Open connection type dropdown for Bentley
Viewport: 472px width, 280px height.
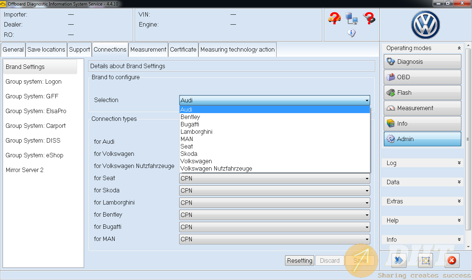point(274,215)
